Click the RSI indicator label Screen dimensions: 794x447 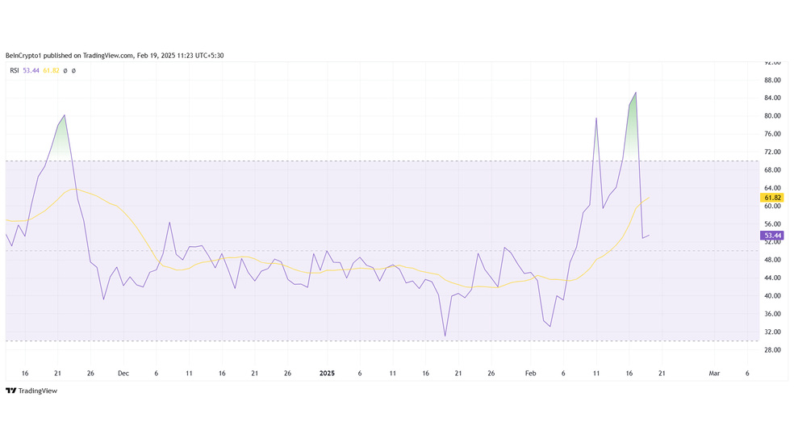[x=15, y=71]
